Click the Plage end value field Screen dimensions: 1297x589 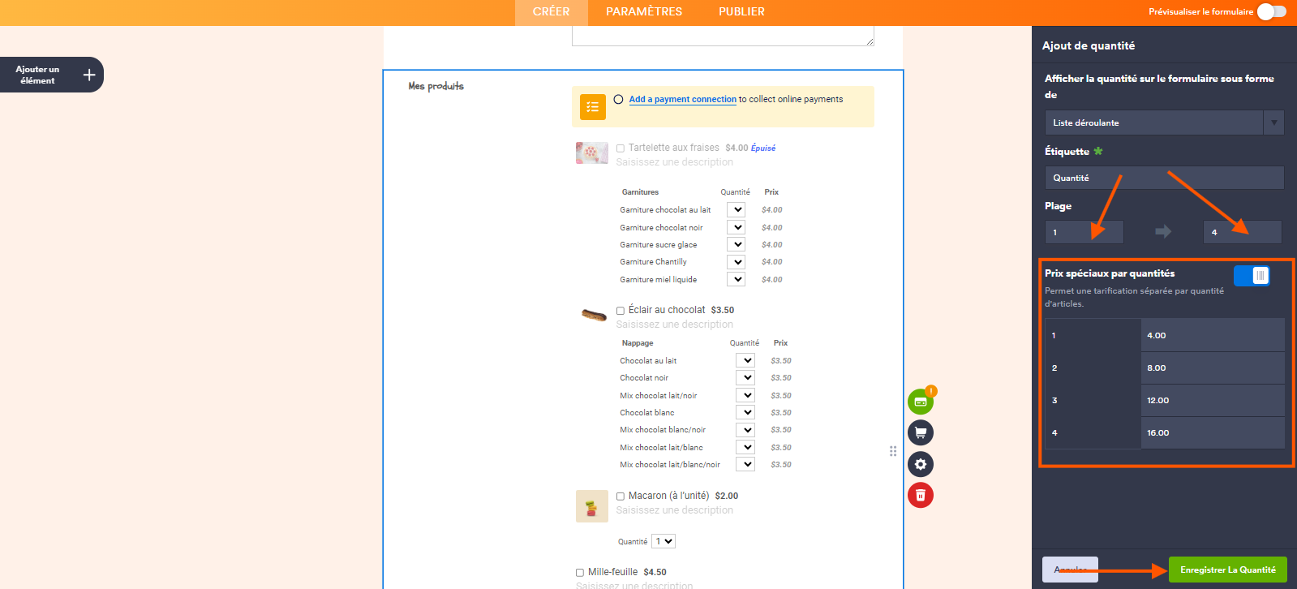coord(1242,232)
